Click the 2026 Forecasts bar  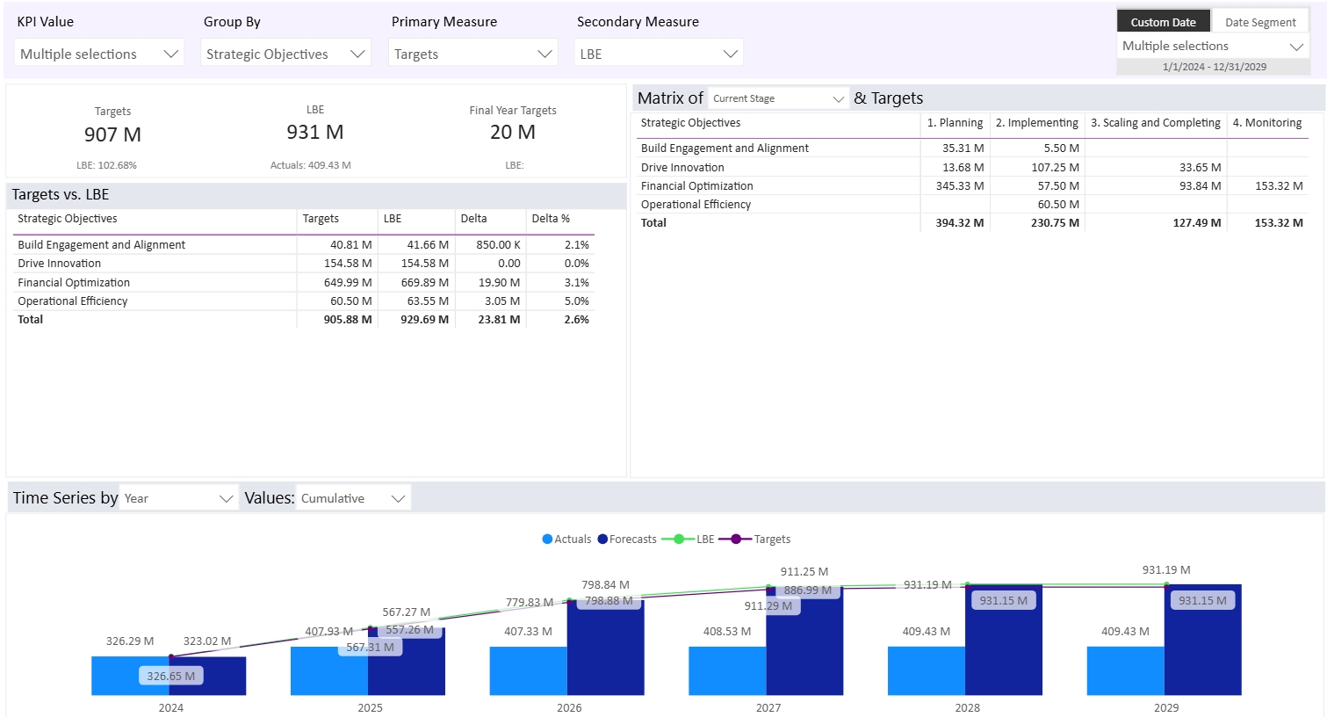coord(606,648)
